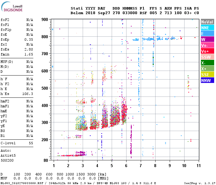Image resolution: width=216 pixels, height=185 pixels.
Task: Click the B0 parameter label
Action: [3, 131]
